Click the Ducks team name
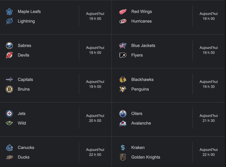 pyautogui.click(x=23, y=157)
